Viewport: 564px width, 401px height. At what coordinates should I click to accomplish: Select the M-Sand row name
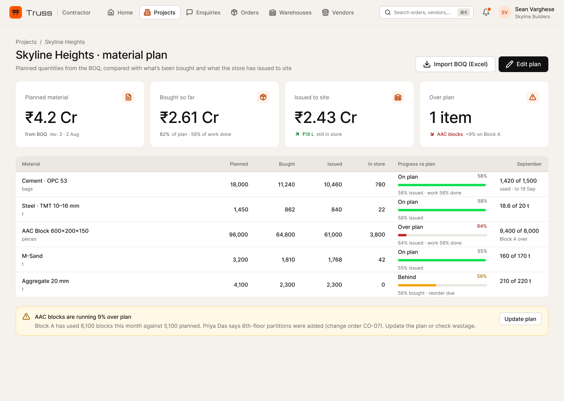[32, 256]
